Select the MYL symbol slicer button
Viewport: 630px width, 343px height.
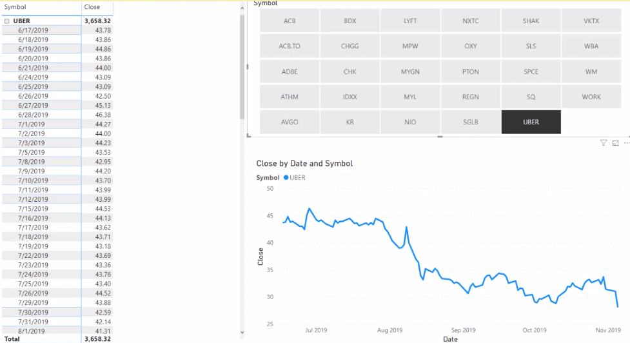click(x=410, y=97)
